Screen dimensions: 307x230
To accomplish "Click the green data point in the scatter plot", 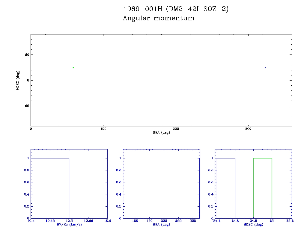I will 73,67.
